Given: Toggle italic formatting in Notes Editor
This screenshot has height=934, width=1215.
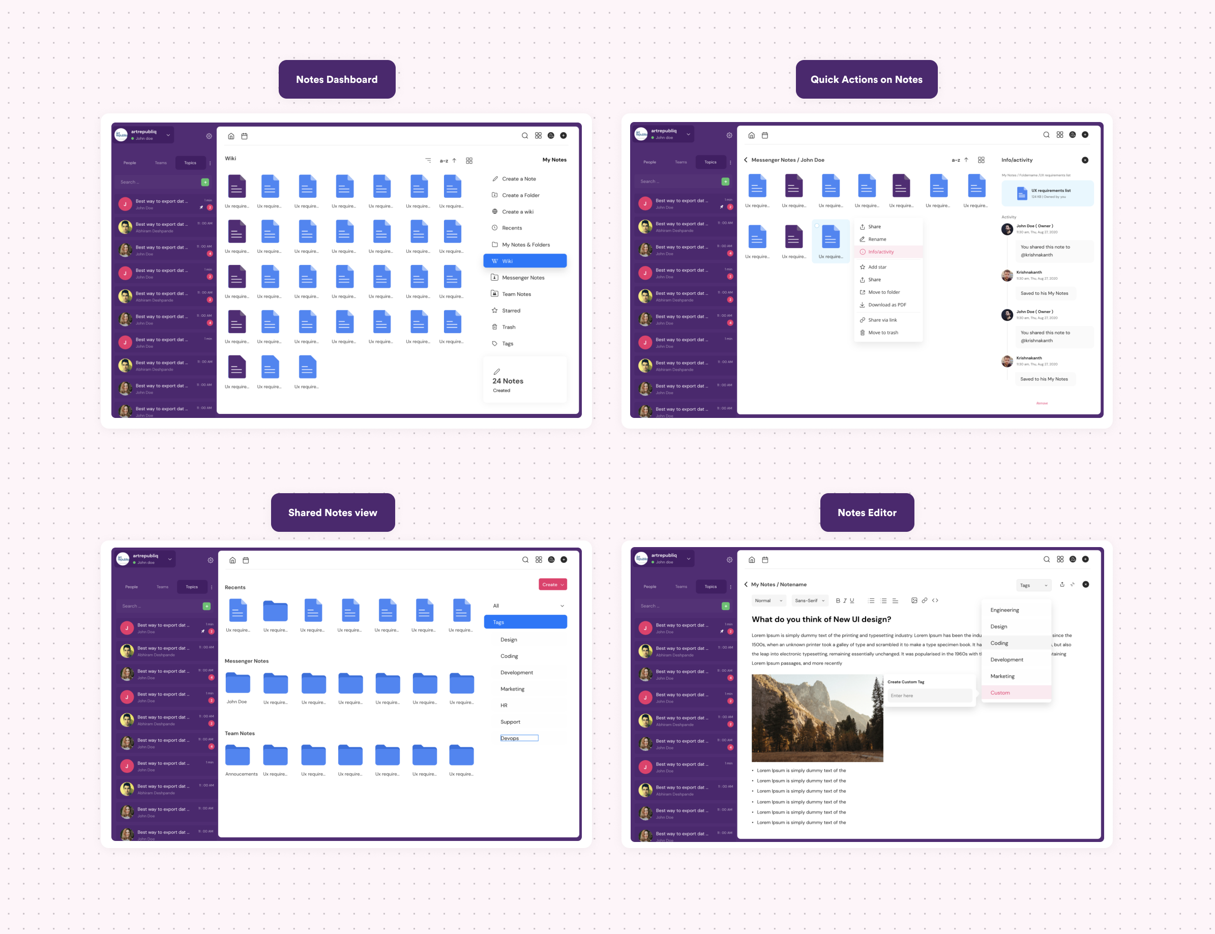Looking at the screenshot, I should [845, 601].
